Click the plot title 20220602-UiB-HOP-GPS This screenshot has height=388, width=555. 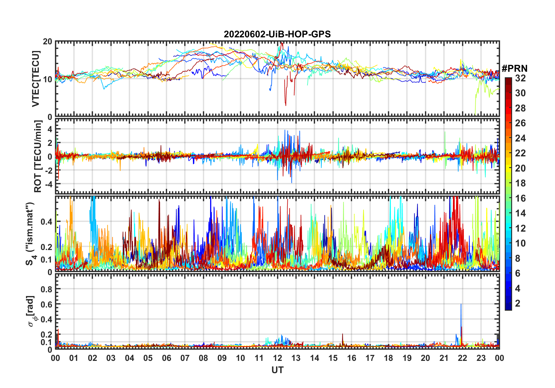(x=277, y=34)
